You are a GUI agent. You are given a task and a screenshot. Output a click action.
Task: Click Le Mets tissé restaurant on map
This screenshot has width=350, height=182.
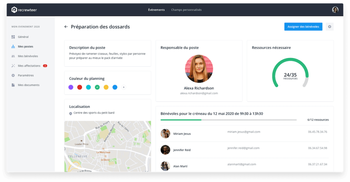(103, 152)
